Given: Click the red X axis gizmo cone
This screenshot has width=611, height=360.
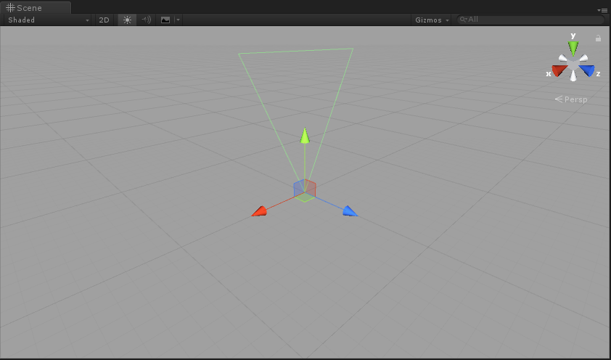Looking at the screenshot, I should [559, 70].
